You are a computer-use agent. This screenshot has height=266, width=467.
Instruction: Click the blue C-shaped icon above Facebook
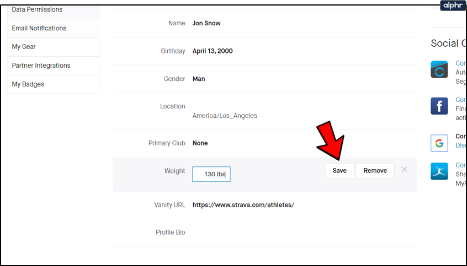(x=439, y=69)
